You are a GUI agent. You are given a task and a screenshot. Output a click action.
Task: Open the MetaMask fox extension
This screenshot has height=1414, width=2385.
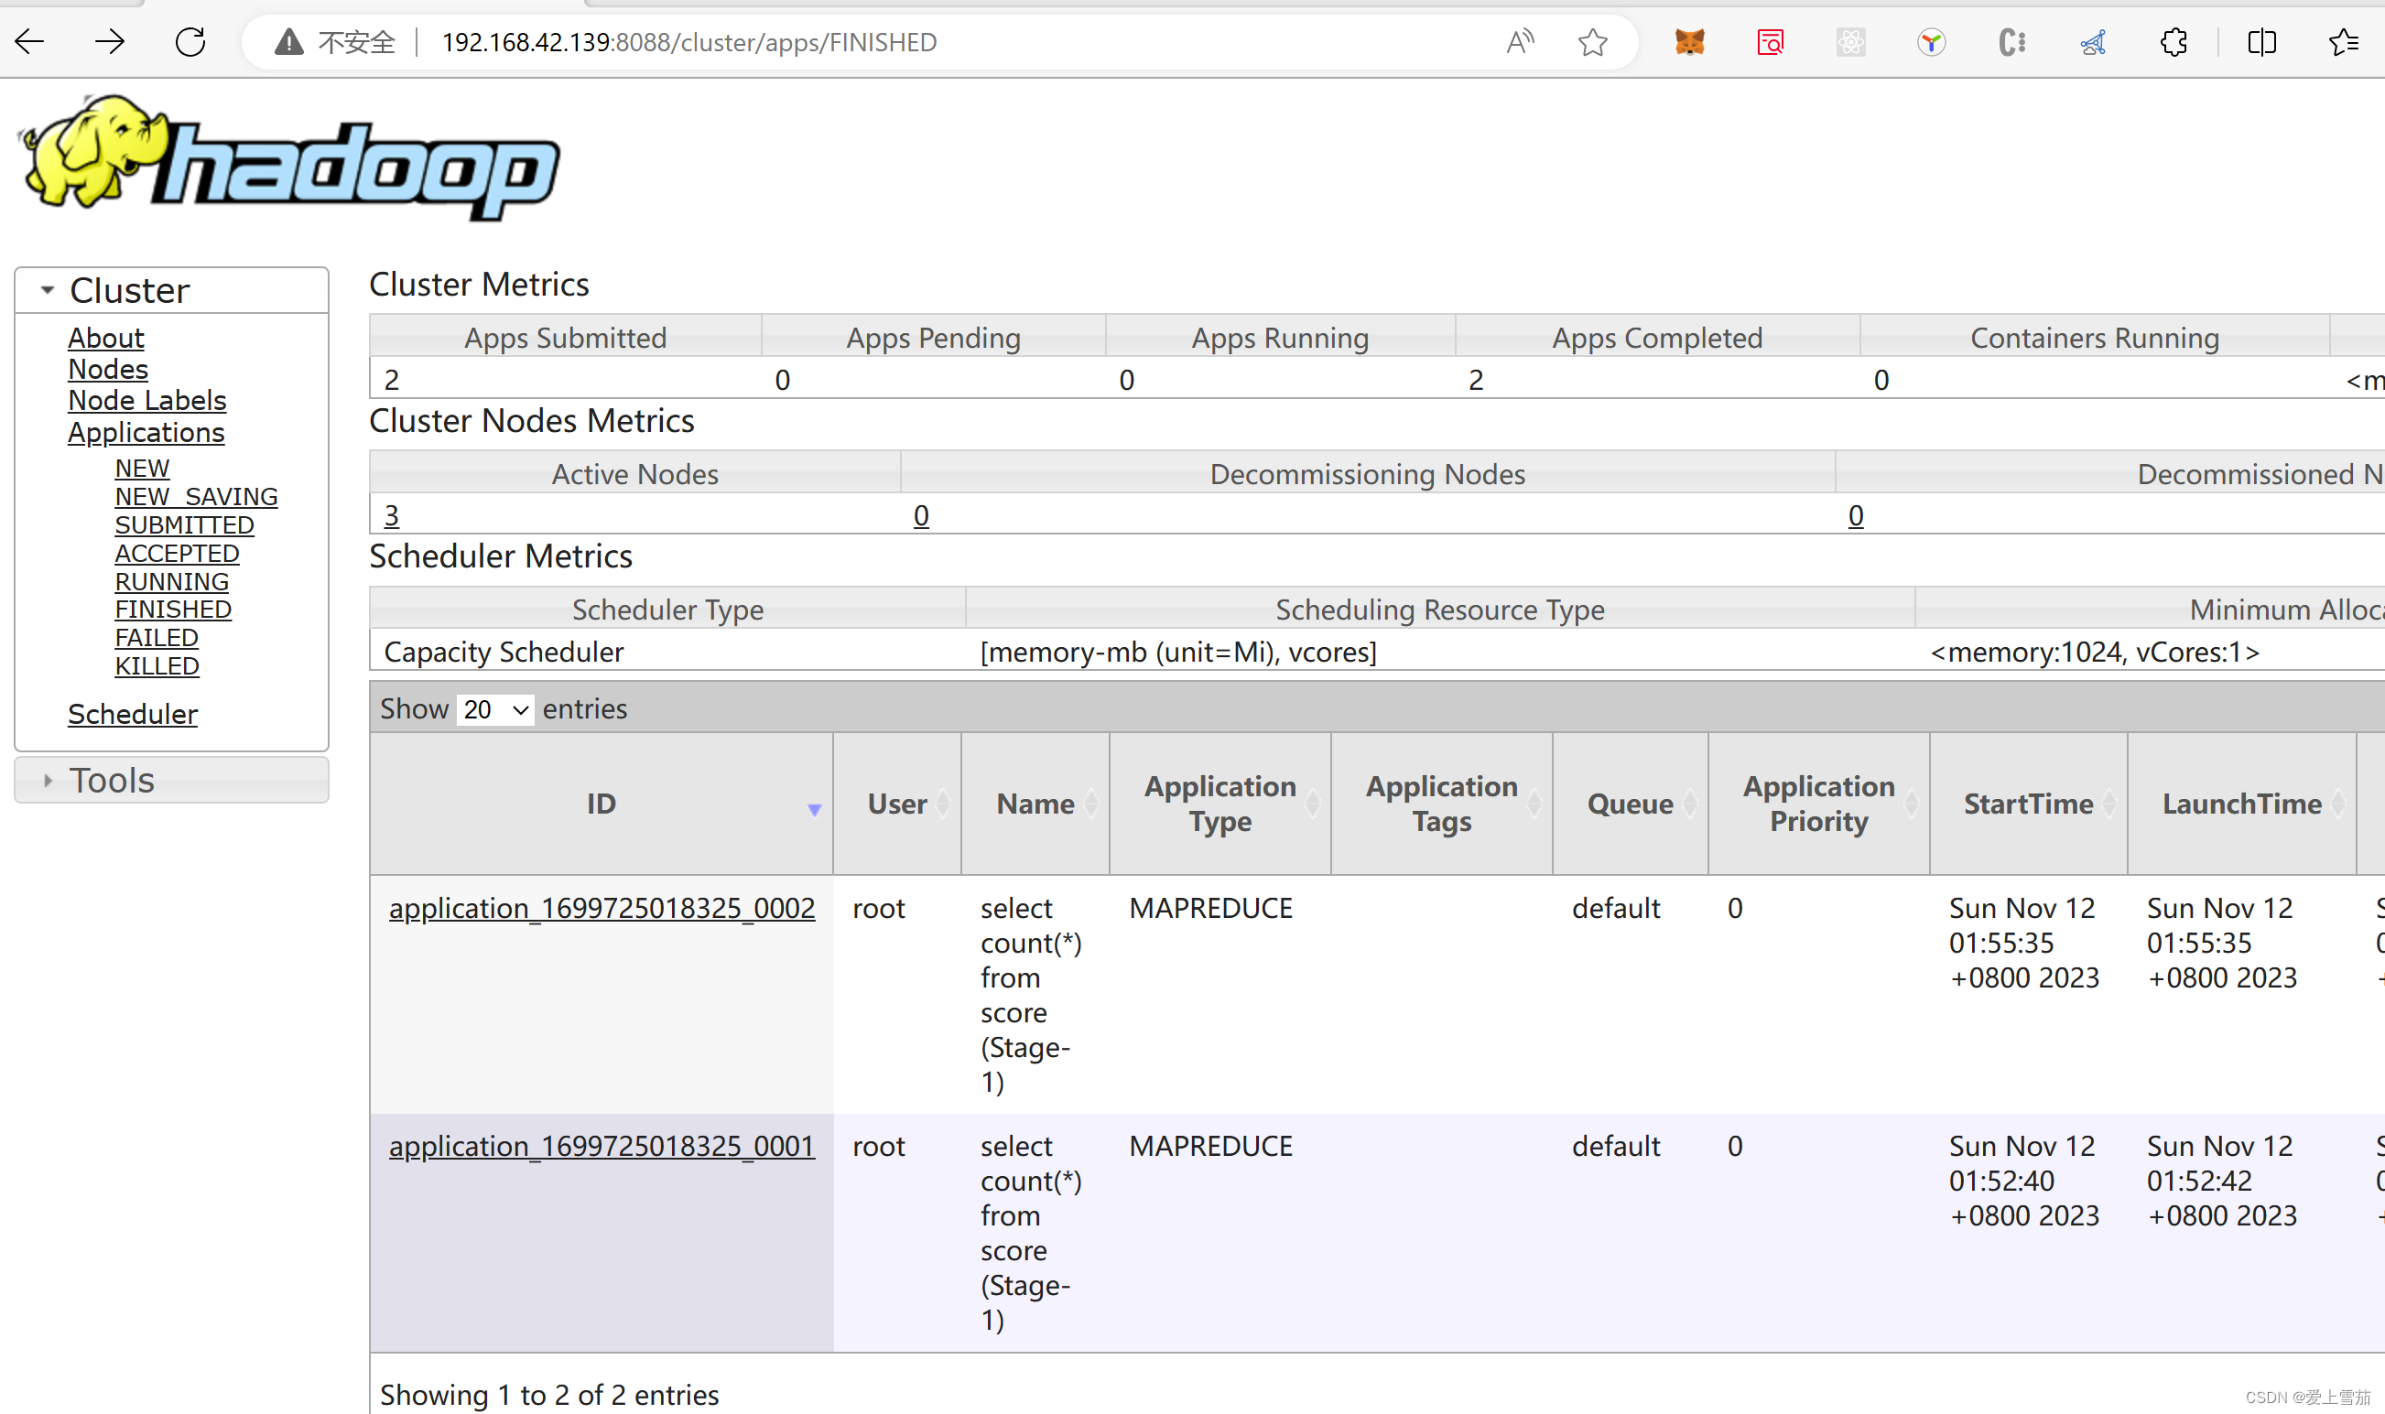tap(1689, 42)
